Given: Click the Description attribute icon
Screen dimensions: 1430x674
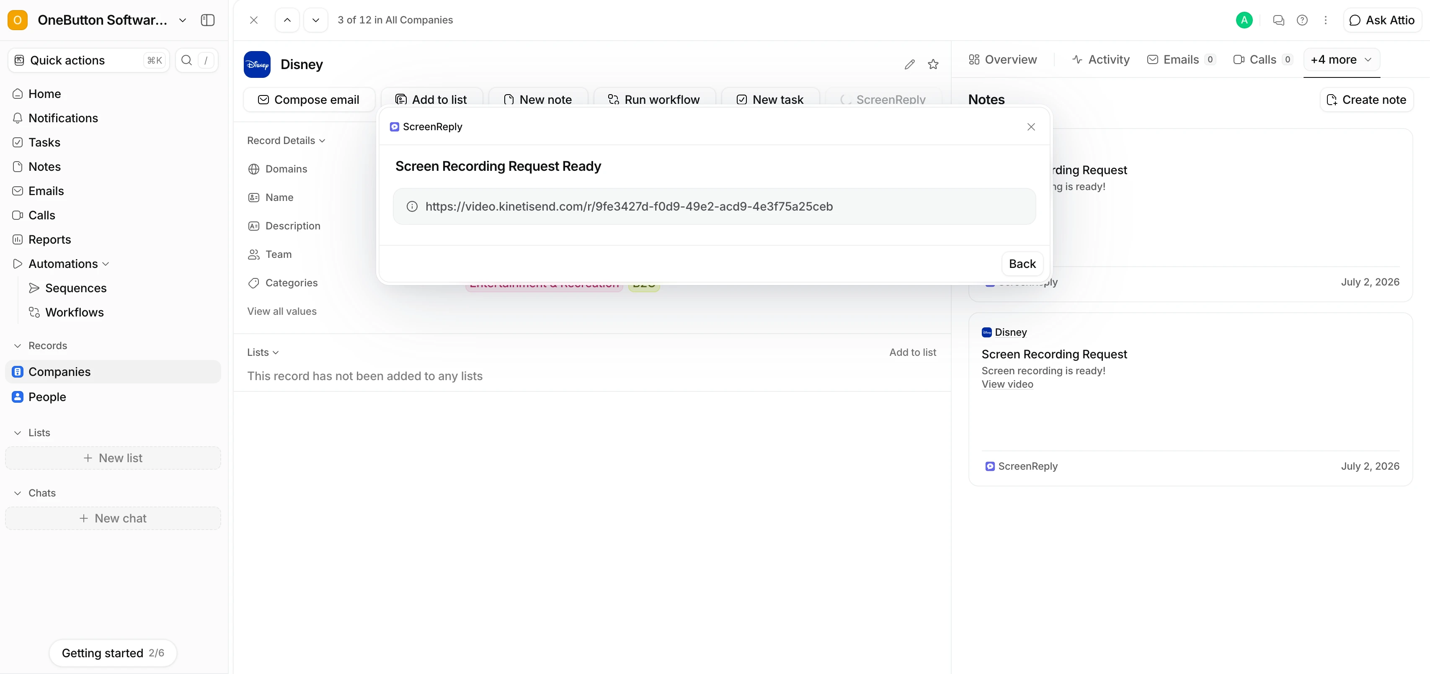Looking at the screenshot, I should point(254,226).
